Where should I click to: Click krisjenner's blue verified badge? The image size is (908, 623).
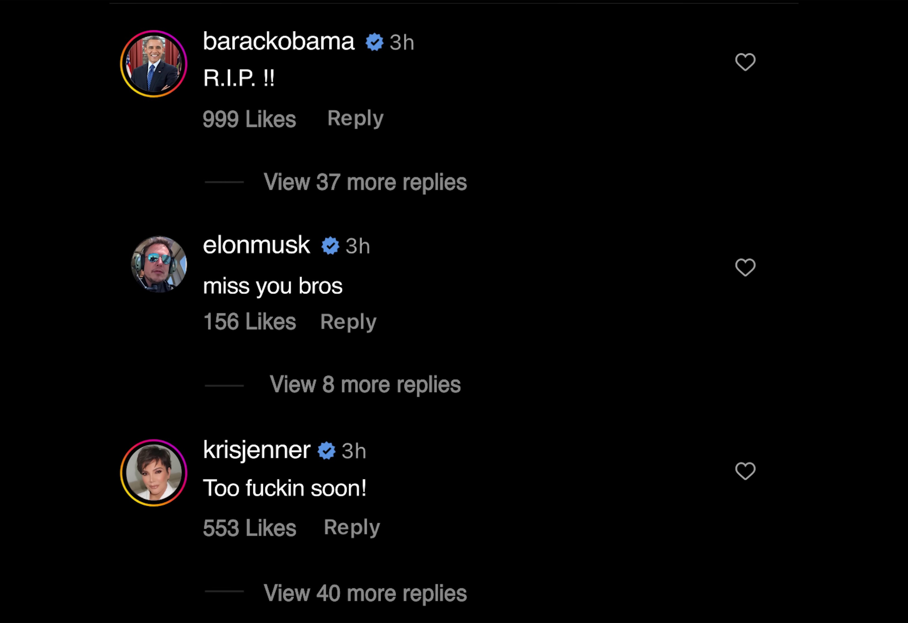[326, 451]
